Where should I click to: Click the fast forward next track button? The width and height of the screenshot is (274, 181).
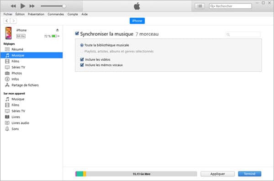click(32, 6)
